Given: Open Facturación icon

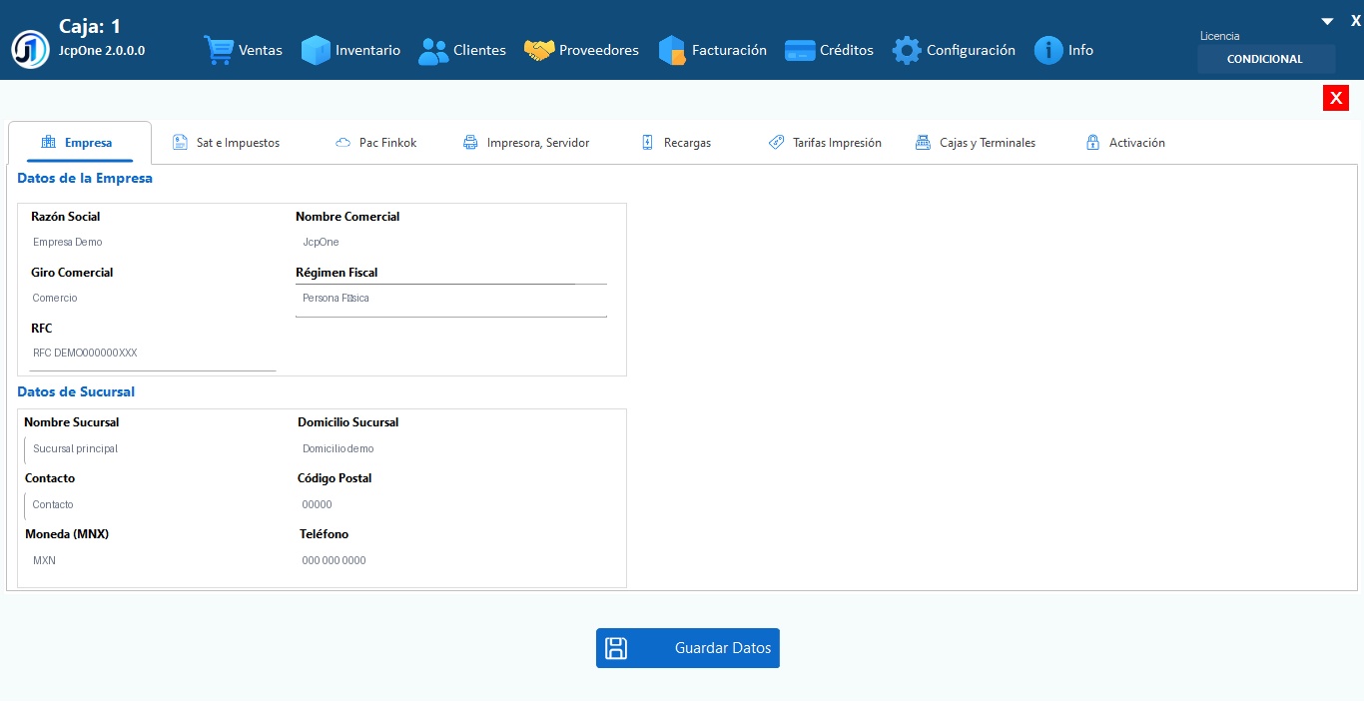Looking at the screenshot, I should tap(672, 50).
